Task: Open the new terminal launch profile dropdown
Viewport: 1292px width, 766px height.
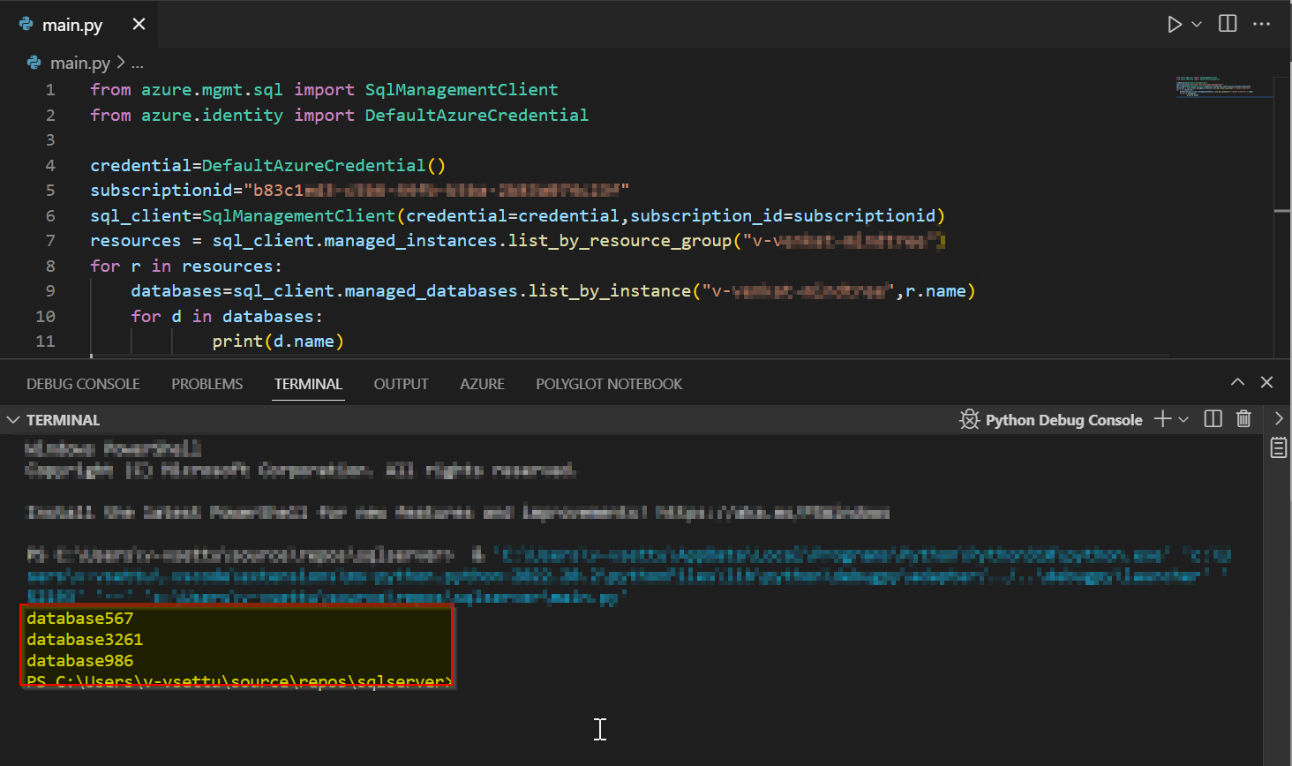Action: pyautogui.click(x=1183, y=419)
